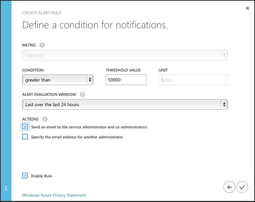Image resolution: width=255 pixels, height=202 pixels.
Task: Open help icon next to ACTIONS label
Action: click(45, 119)
